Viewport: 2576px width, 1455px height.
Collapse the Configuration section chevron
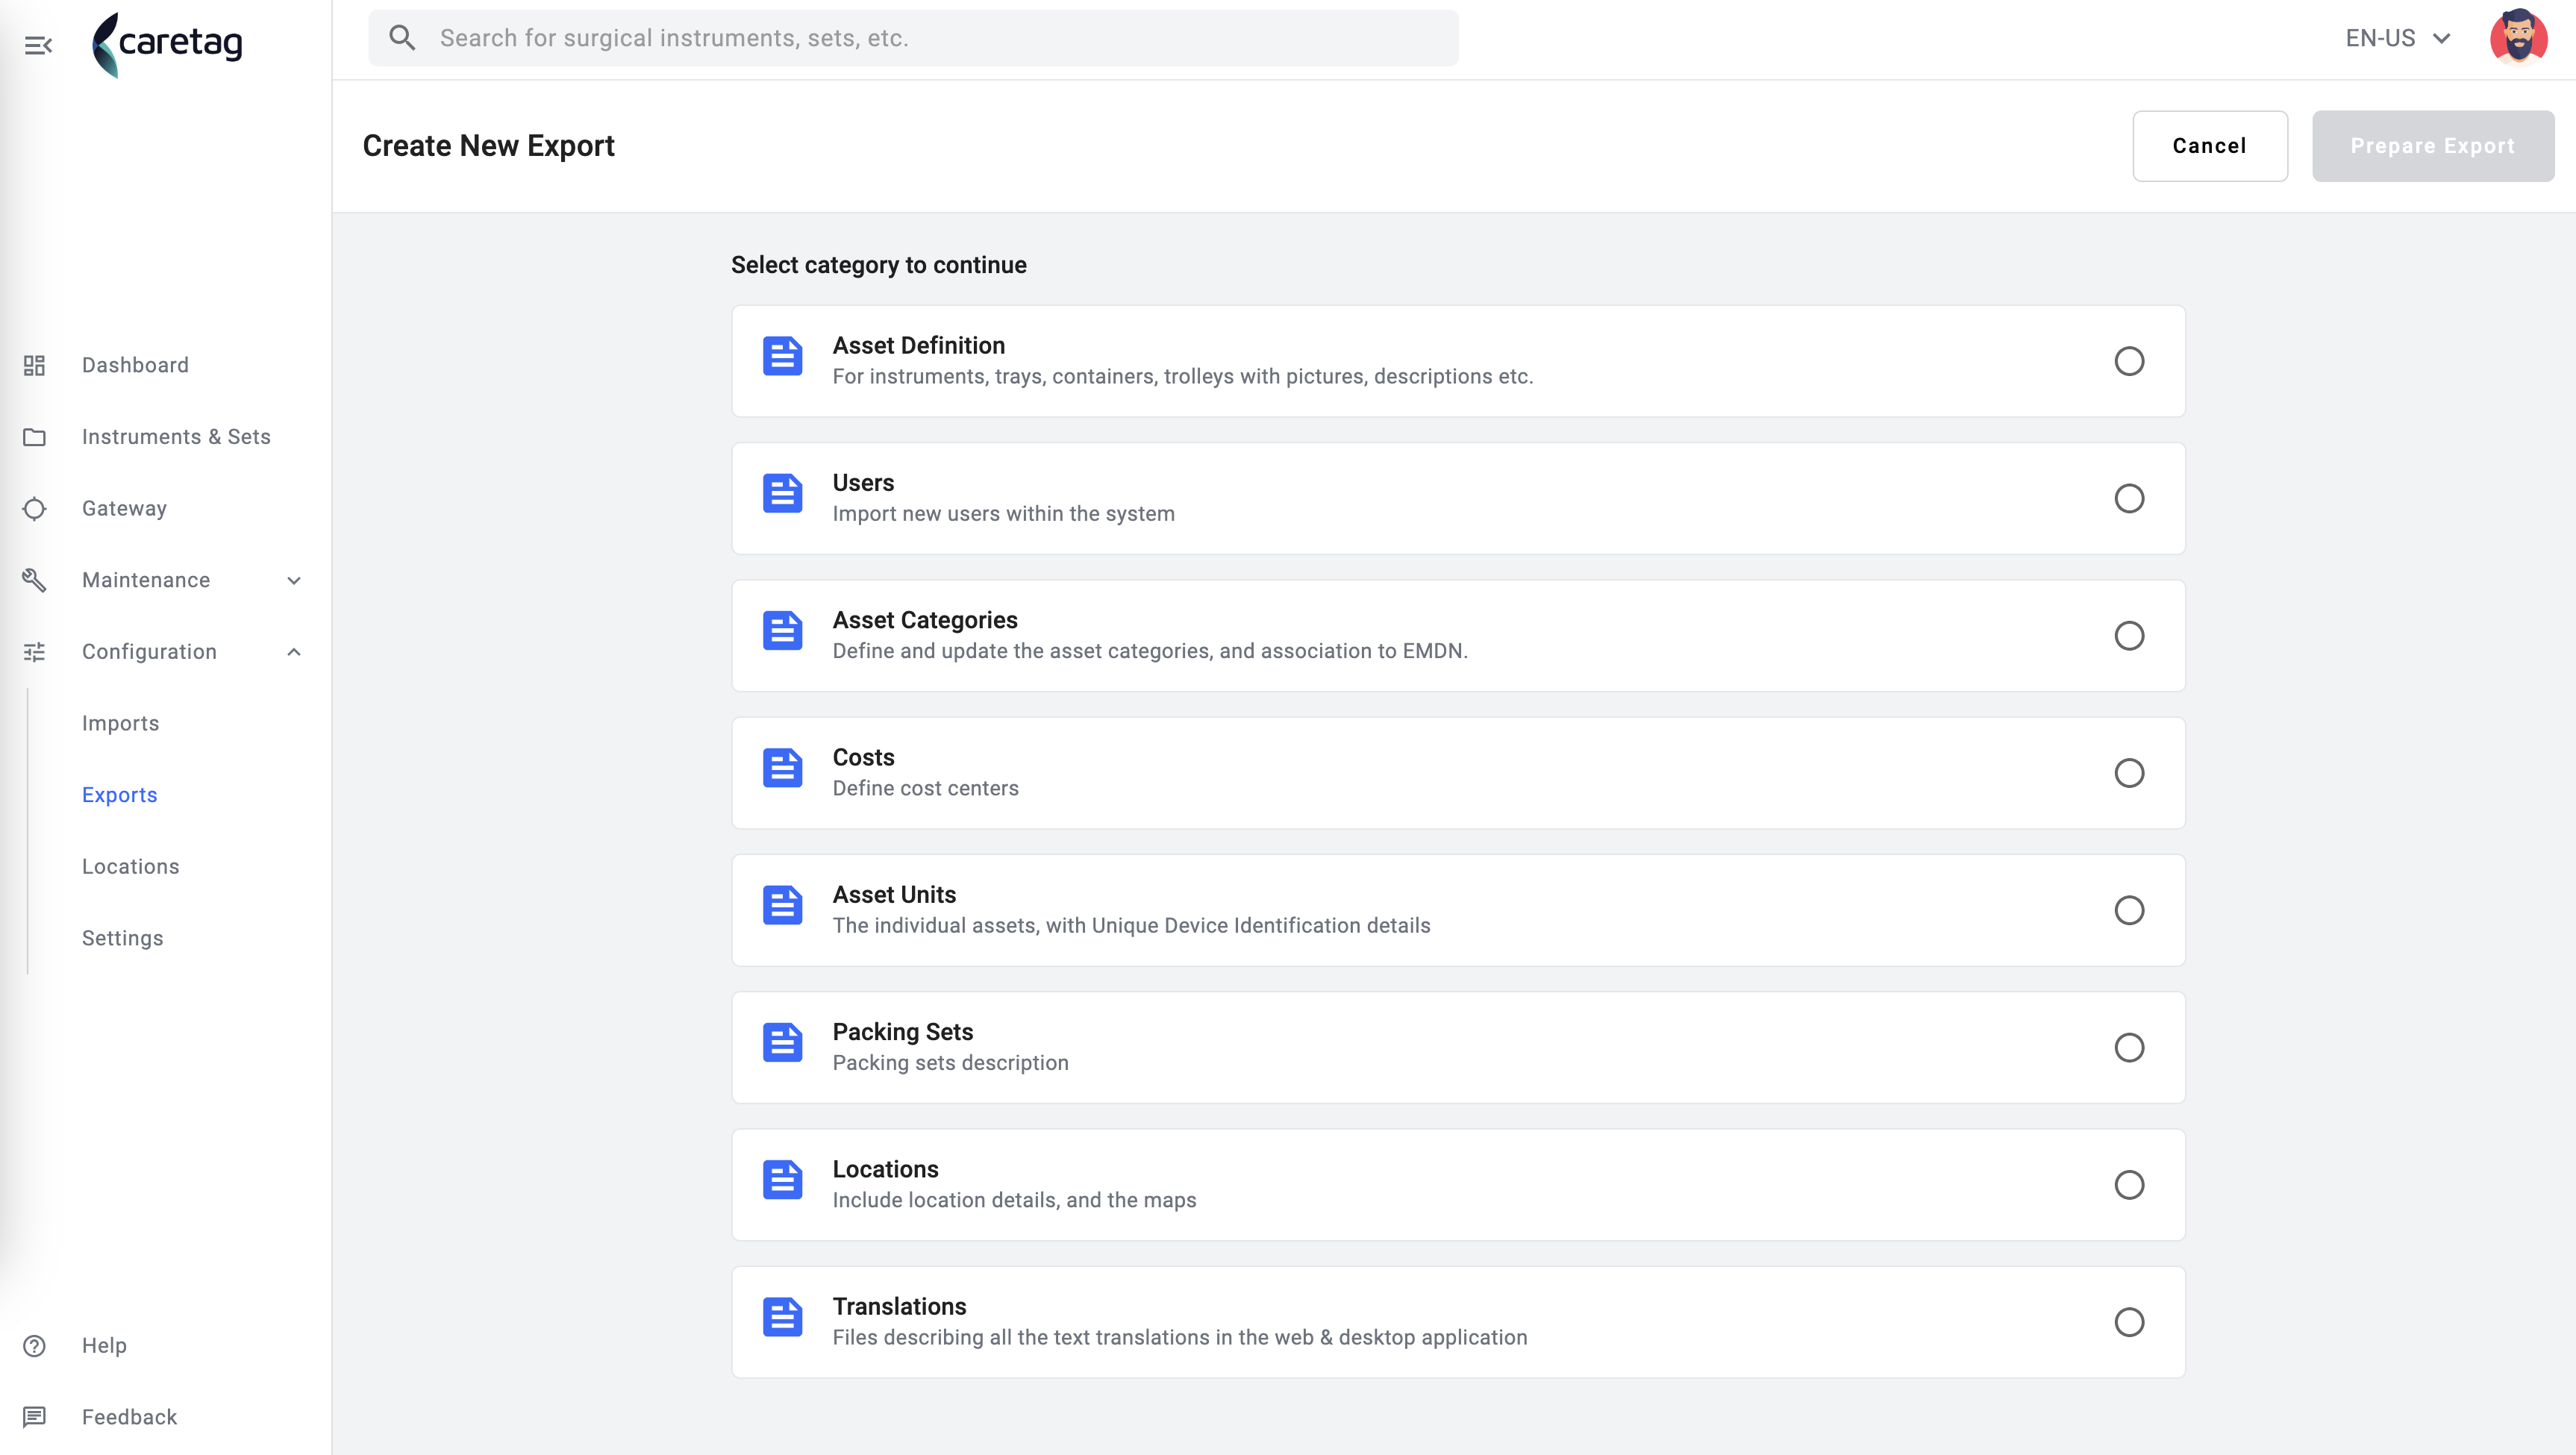click(294, 652)
